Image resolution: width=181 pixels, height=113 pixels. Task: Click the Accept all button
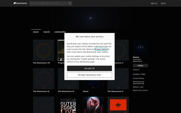click(90, 68)
